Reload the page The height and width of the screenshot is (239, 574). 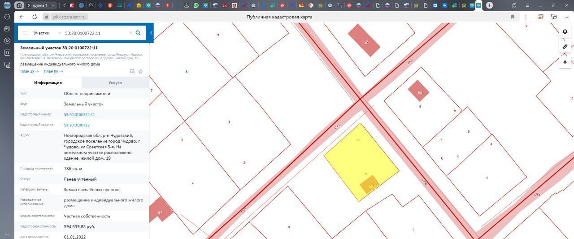pyautogui.click(x=35, y=17)
